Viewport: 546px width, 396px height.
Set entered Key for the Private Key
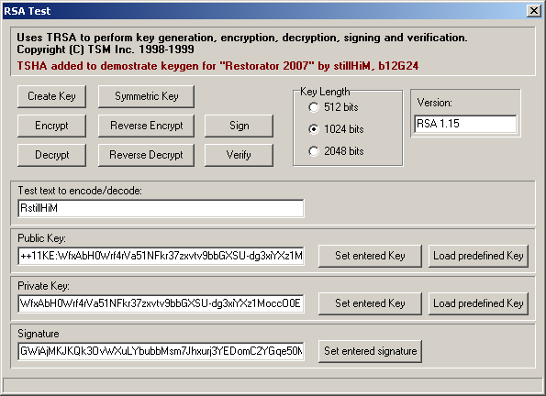370,303
